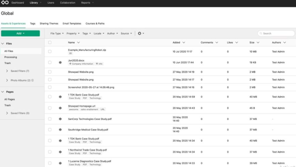Screen dimensions: 296x167
Task: Open the File Type filter dropdown
Action: point(56,33)
